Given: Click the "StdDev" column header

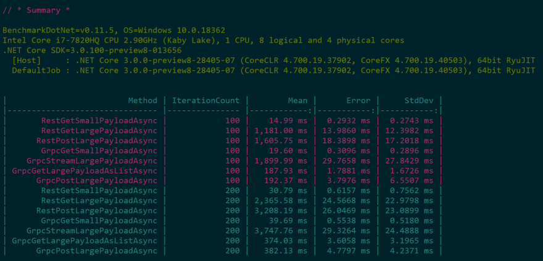Looking at the screenshot, I should (419, 101).
